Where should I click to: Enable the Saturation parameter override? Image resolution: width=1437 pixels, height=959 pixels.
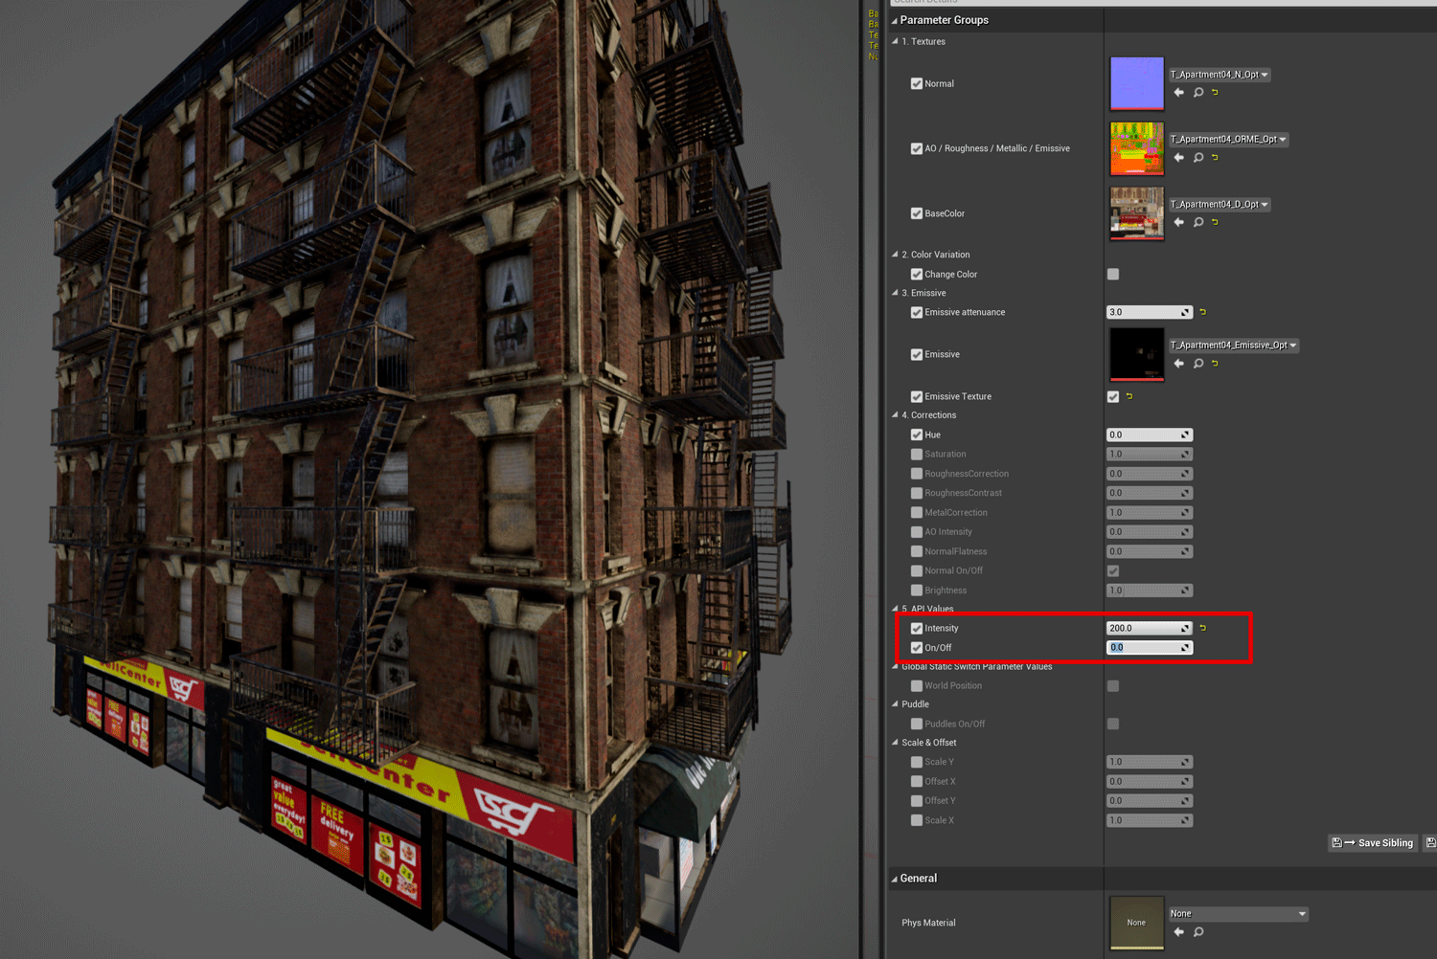tap(917, 455)
